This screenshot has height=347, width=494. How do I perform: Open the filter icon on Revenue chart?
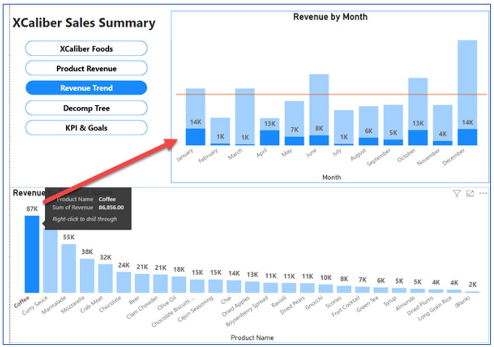point(457,193)
